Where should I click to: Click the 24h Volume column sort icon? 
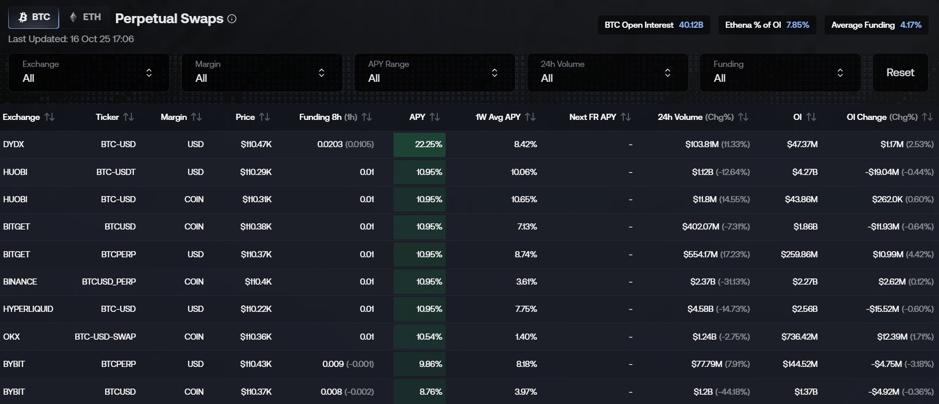(x=743, y=117)
